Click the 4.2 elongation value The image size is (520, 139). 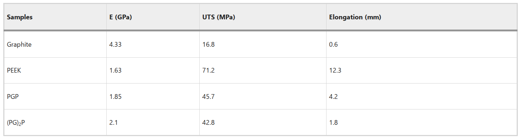333,97
